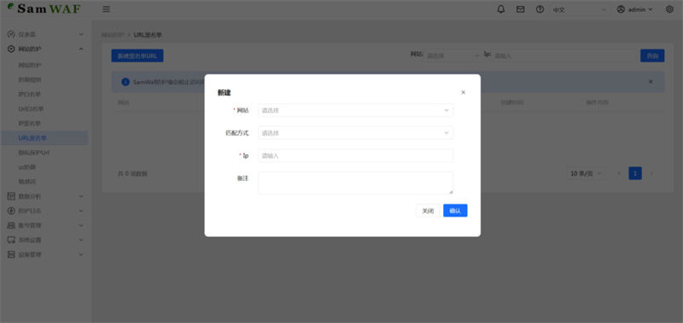Image resolution: width=683 pixels, height=323 pixels.
Task: Expand the 防护日志 sidebar chevron
Action: [x=81, y=211]
